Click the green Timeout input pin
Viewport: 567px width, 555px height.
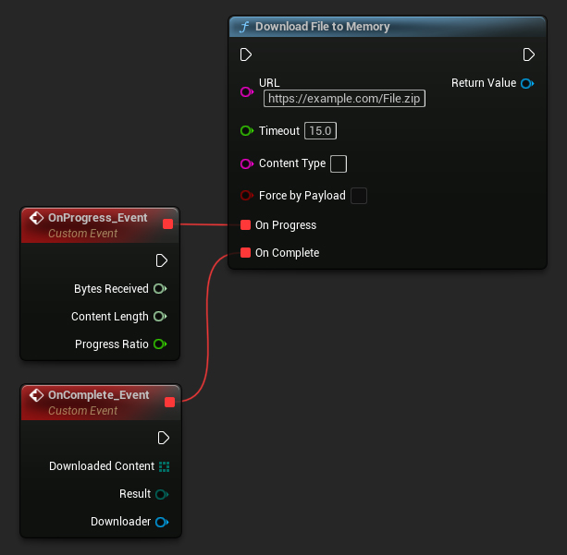[246, 131]
